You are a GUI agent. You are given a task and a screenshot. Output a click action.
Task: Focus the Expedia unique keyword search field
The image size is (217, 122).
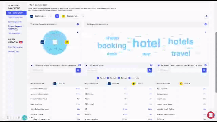[x=179, y=70]
